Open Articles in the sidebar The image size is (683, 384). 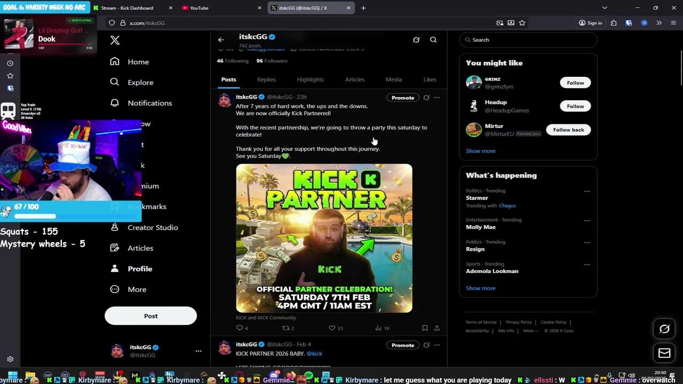(x=132, y=248)
